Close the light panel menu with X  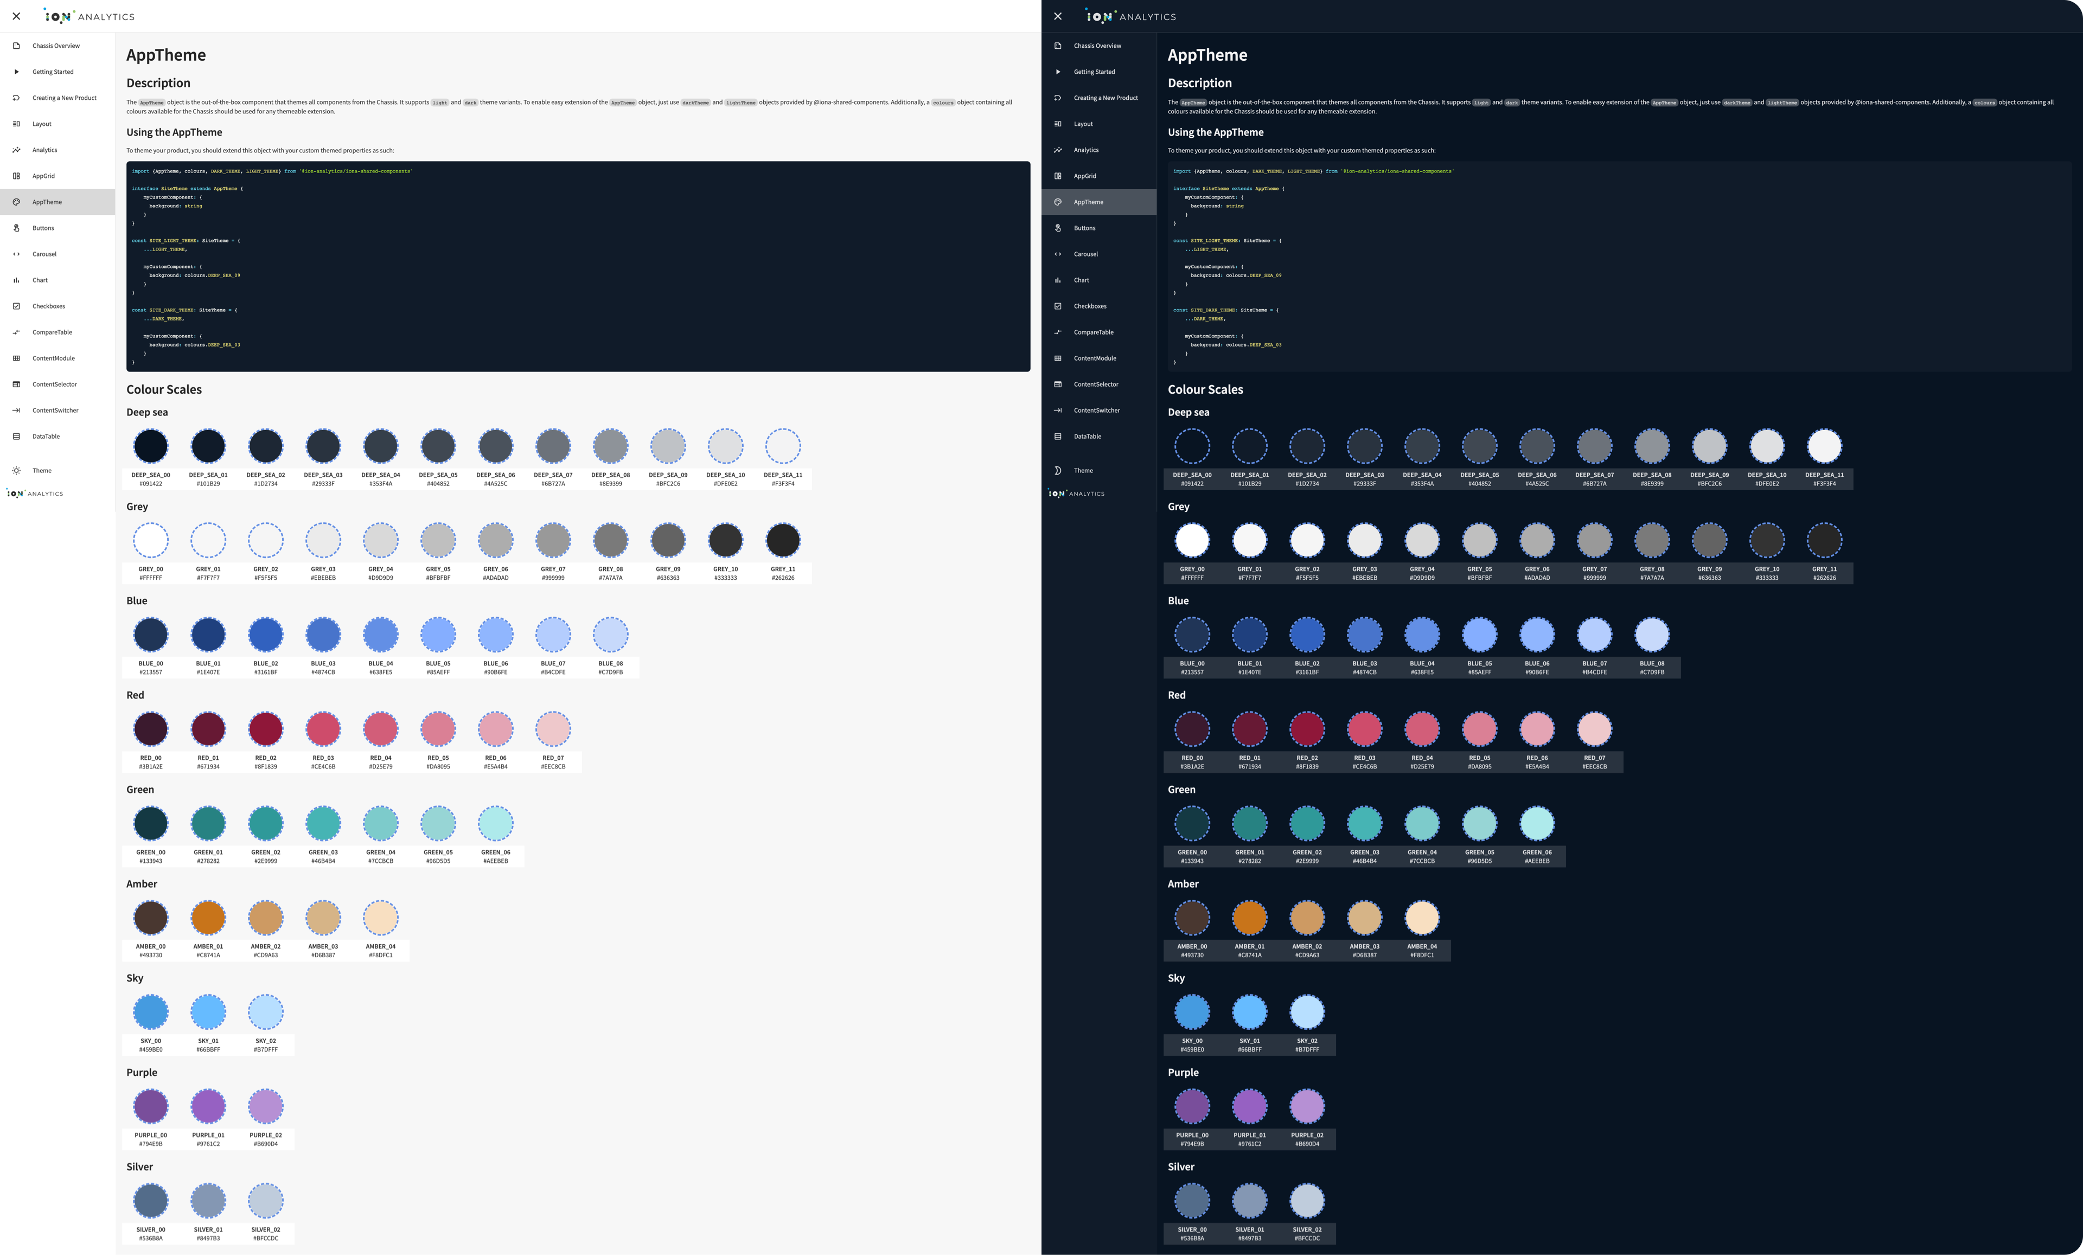coord(16,16)
